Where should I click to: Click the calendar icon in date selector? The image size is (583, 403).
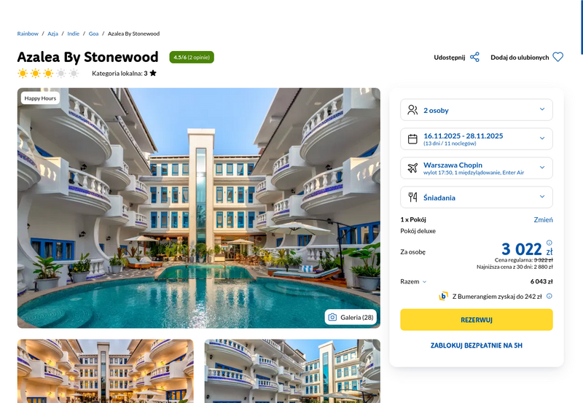412,139
